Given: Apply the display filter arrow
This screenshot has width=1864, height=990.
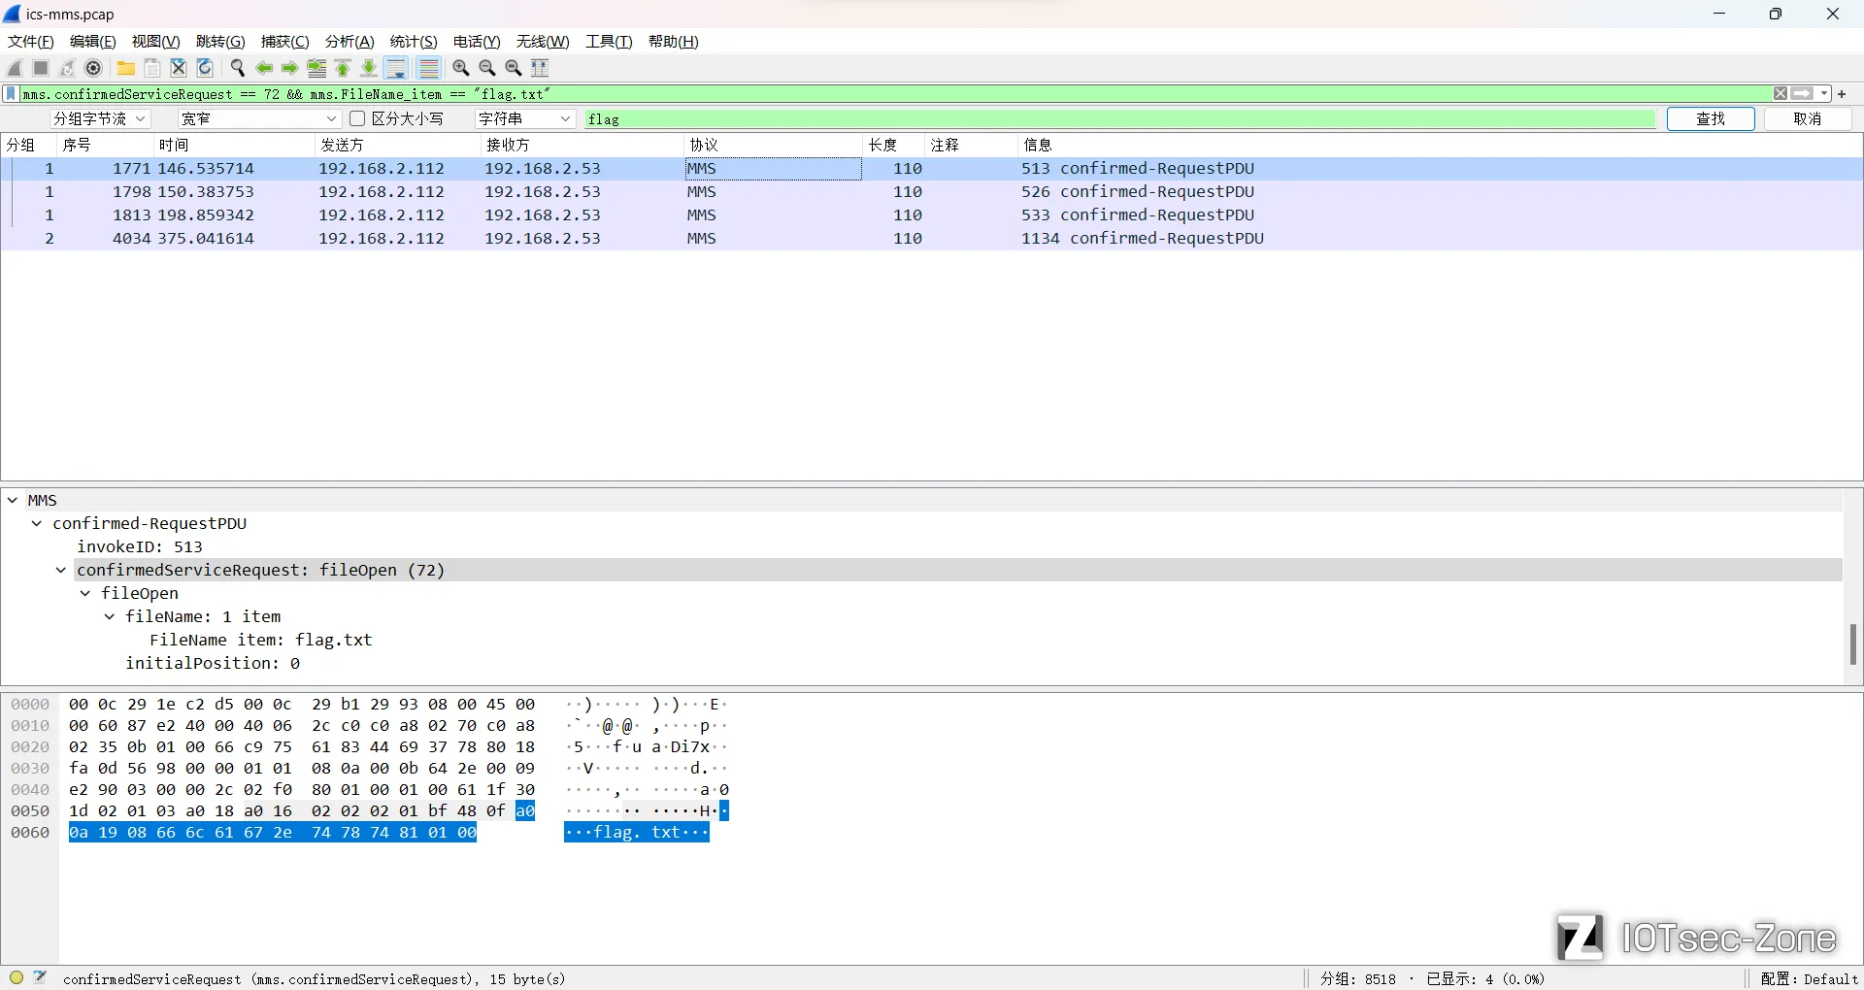Looking at the screenshot, I should [1802, 94].
